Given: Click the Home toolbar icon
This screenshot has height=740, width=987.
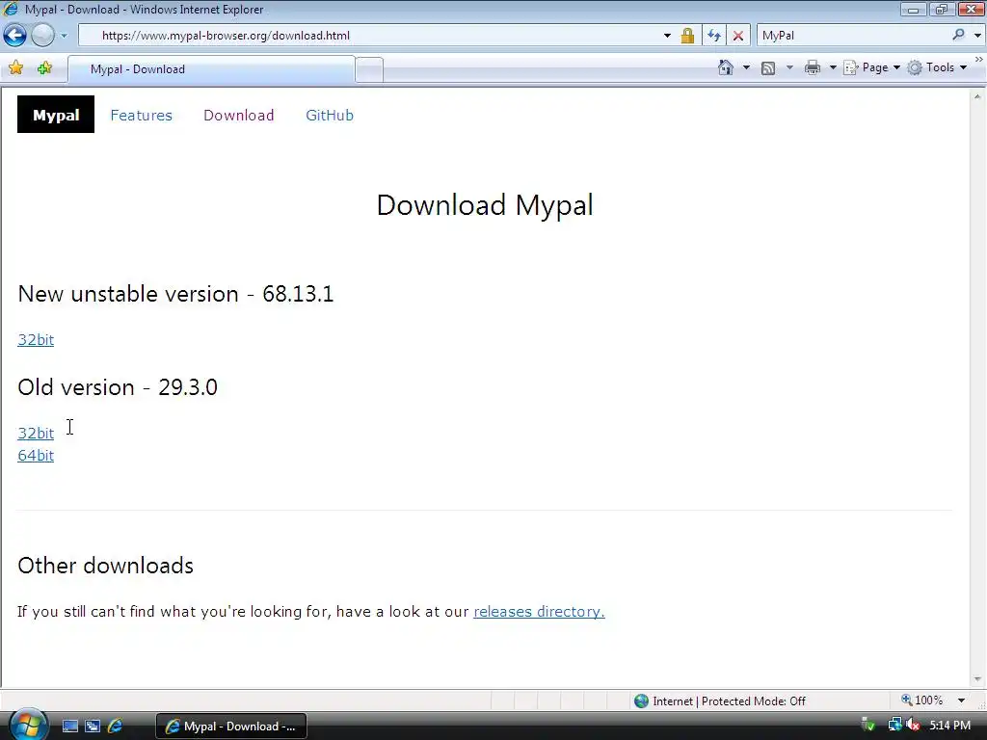Looking at the screenshot, I should (725, 67).
